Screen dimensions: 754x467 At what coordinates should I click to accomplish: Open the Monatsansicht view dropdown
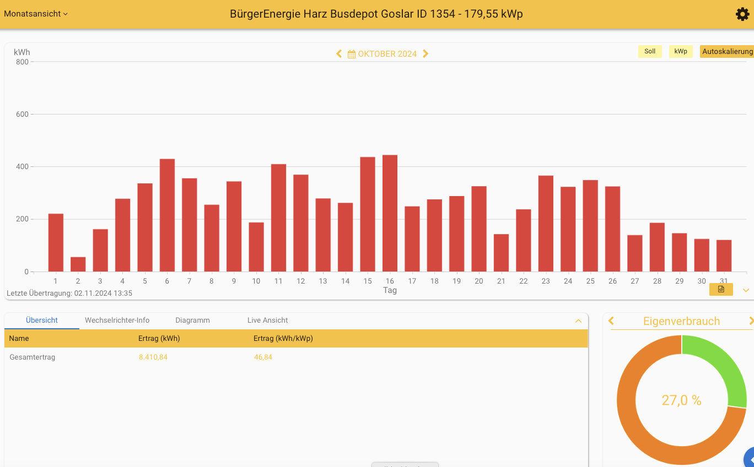click(36, 14)
